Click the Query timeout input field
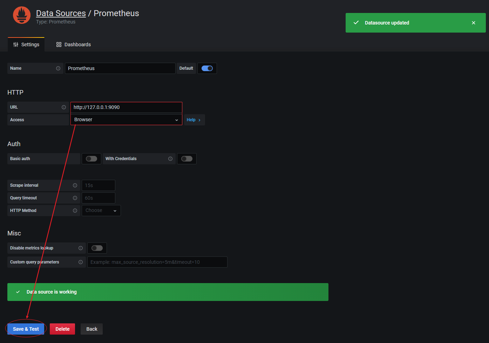The width and height of the screenshot is (489, 343). 99,198
